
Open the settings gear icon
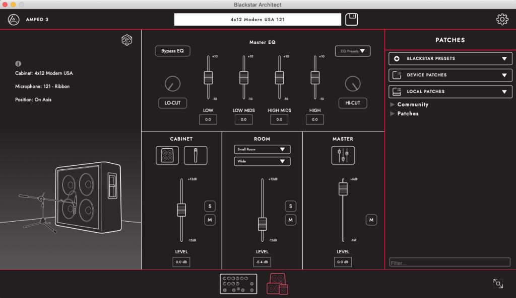coord(502,20)
